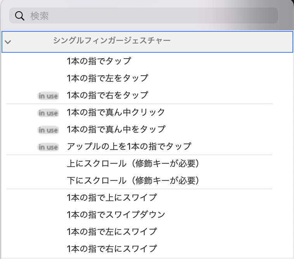This screenshot has height=259, width=294.
Task: Click the magnifying glass search icon
Action: pos(20,16)
